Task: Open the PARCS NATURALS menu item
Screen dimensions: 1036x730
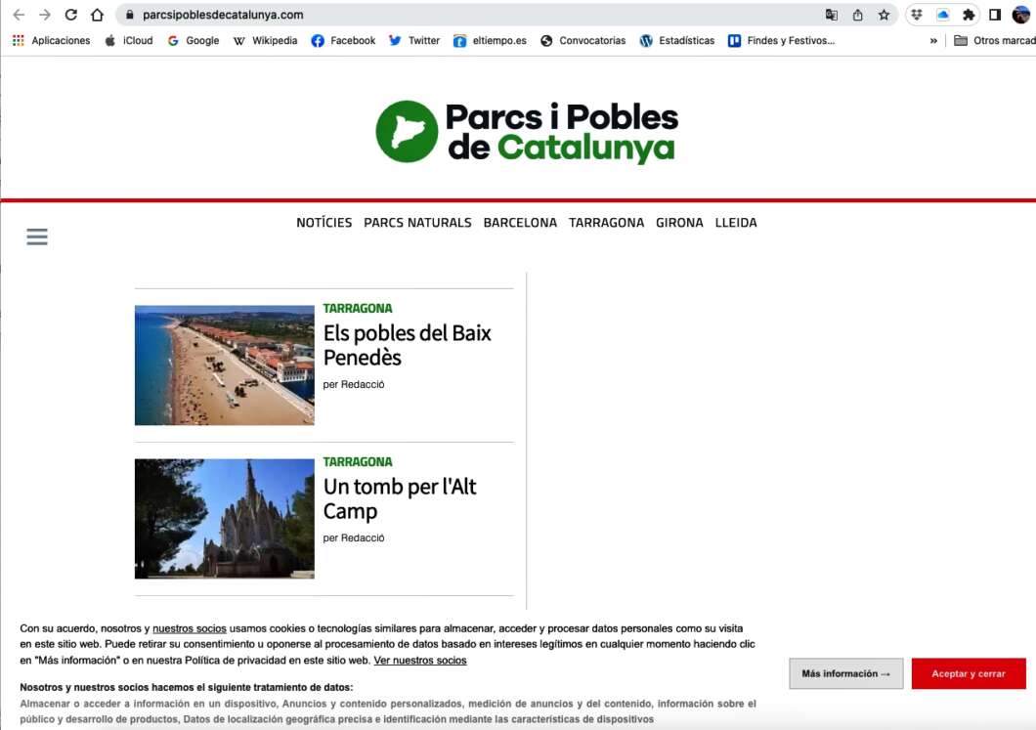Action: 417,223
